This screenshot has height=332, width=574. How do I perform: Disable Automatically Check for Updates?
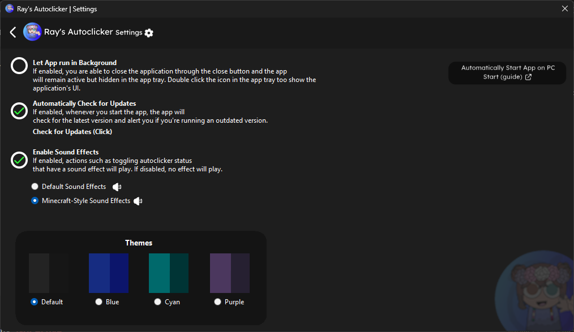pos(19,111)
